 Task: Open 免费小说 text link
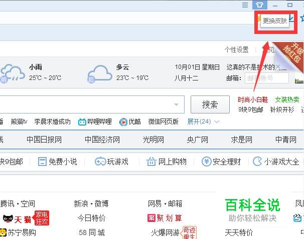[63, 161]
